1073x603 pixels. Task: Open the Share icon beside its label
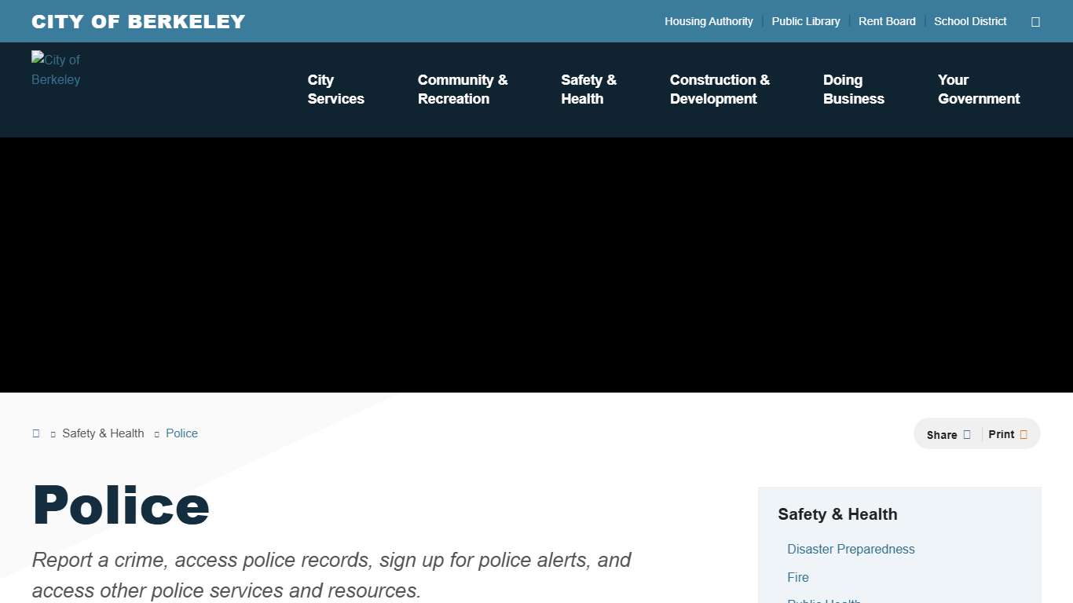[x=967, y=433]
